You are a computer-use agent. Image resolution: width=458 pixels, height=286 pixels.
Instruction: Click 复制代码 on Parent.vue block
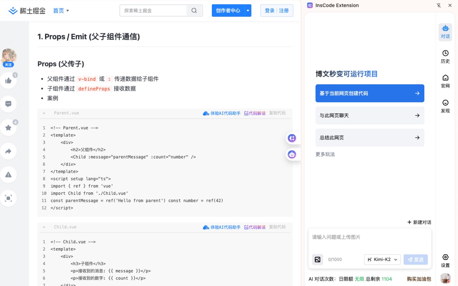(277, 113)
